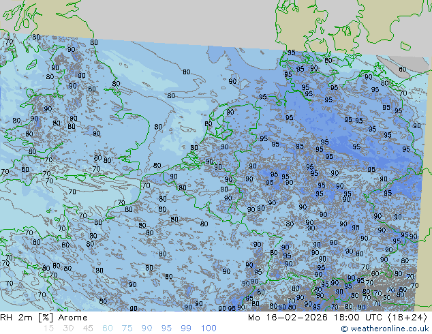The width and height of the screenshot is (432, 334).
Task: Select legend value 100
Action: tap(209, 329)
